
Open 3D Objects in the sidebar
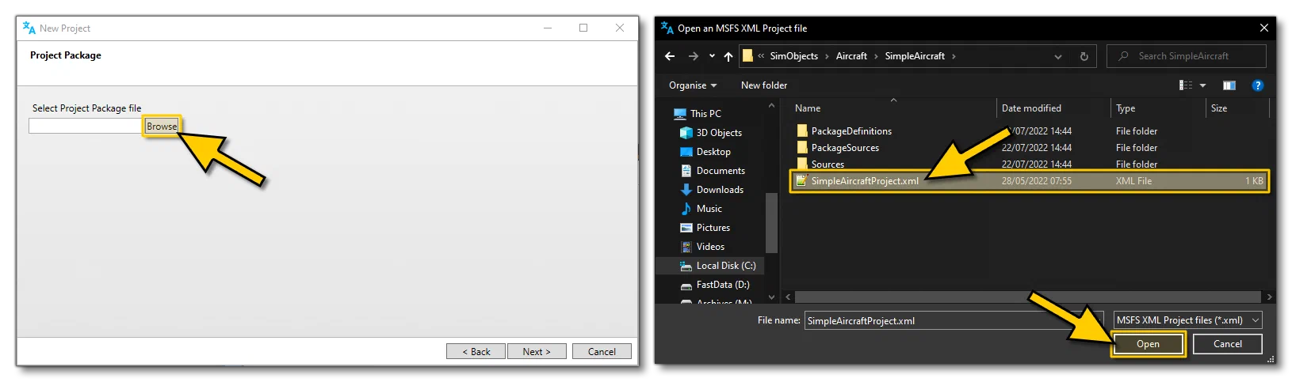coord(711,133)
